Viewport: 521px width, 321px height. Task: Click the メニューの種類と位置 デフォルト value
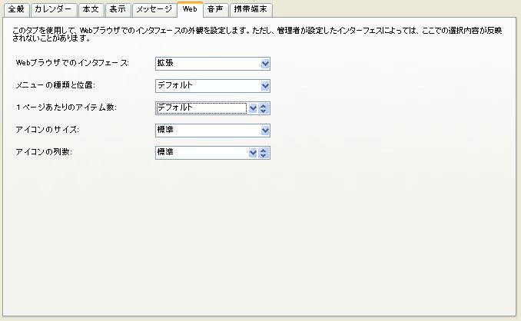213,86
